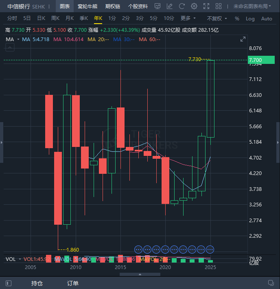Open the 更多 timeframe dropdown
The image size is (280, 289).
click(x=188, y=18)
